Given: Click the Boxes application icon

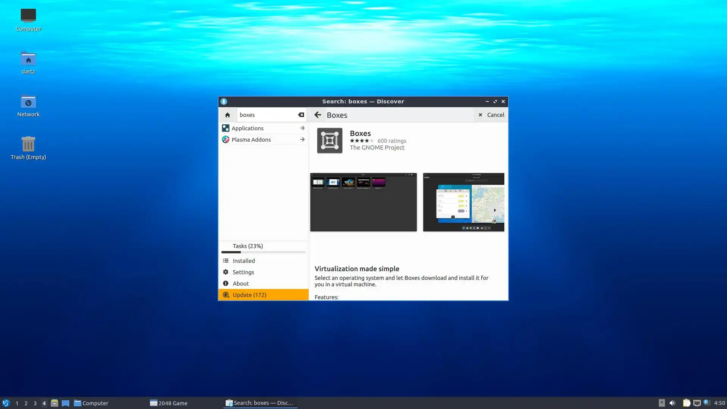Looking at the screenshot, I should (x=329, y=140).
